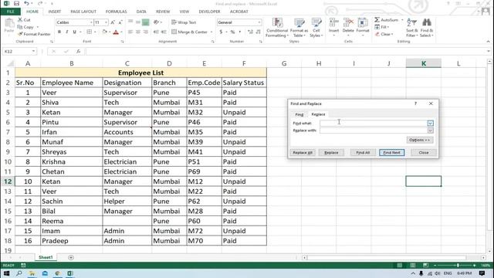Image resolution: width=494 pixels, height=278 pixels.
Task: Open the Font name Calibri dropdown
Action: (x=91, y=22)
